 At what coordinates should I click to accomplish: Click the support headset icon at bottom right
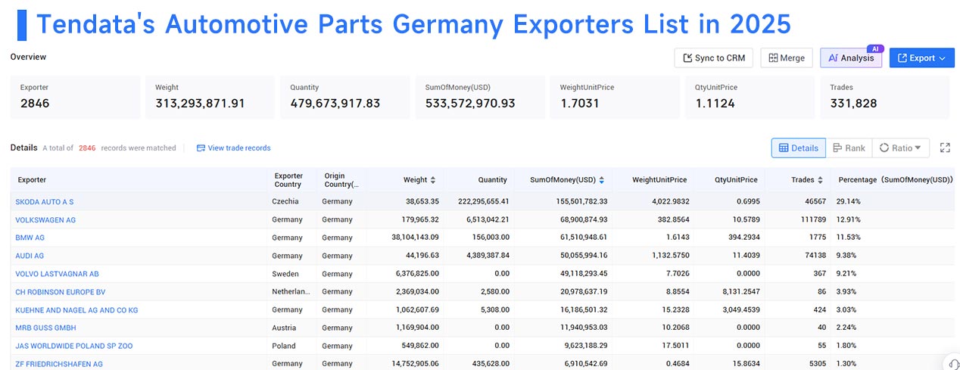point(952,363)
